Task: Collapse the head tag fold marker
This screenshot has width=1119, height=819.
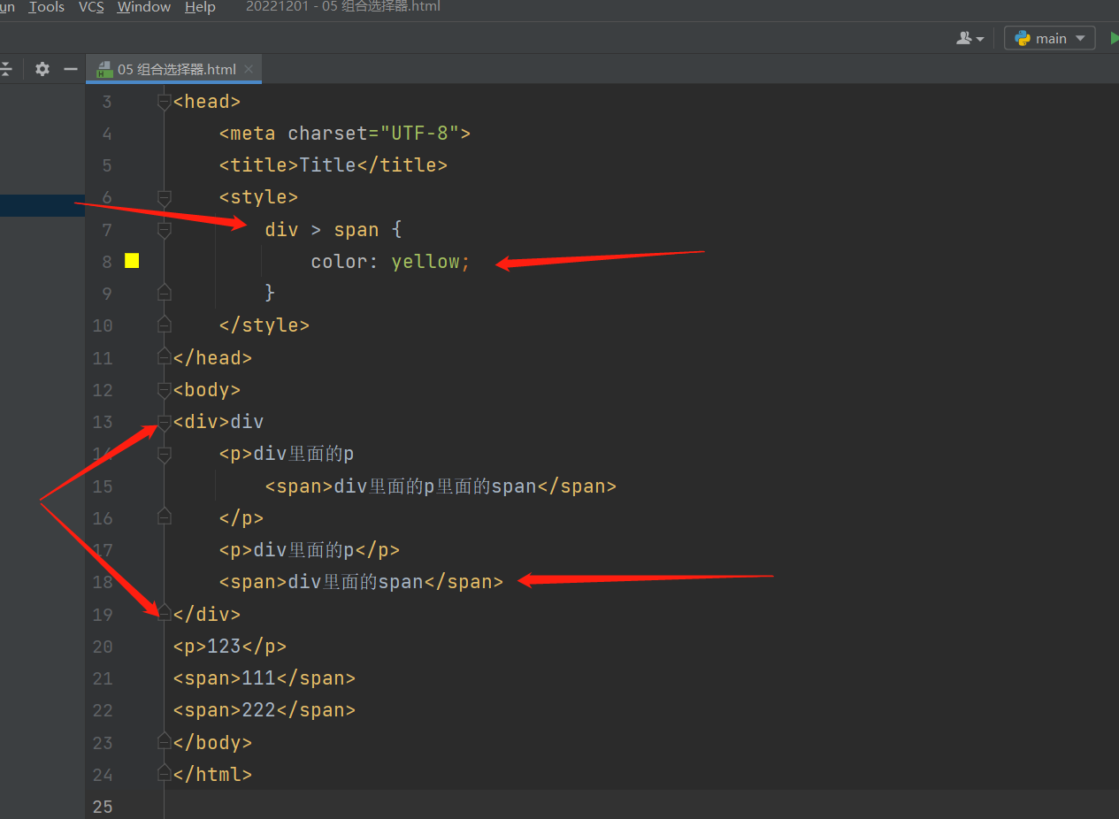Action: point(164,102)
